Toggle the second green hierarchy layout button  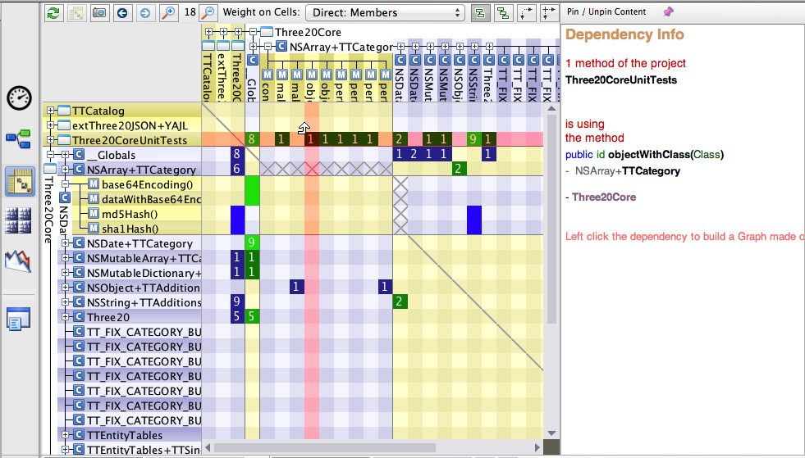pos(504,13)
